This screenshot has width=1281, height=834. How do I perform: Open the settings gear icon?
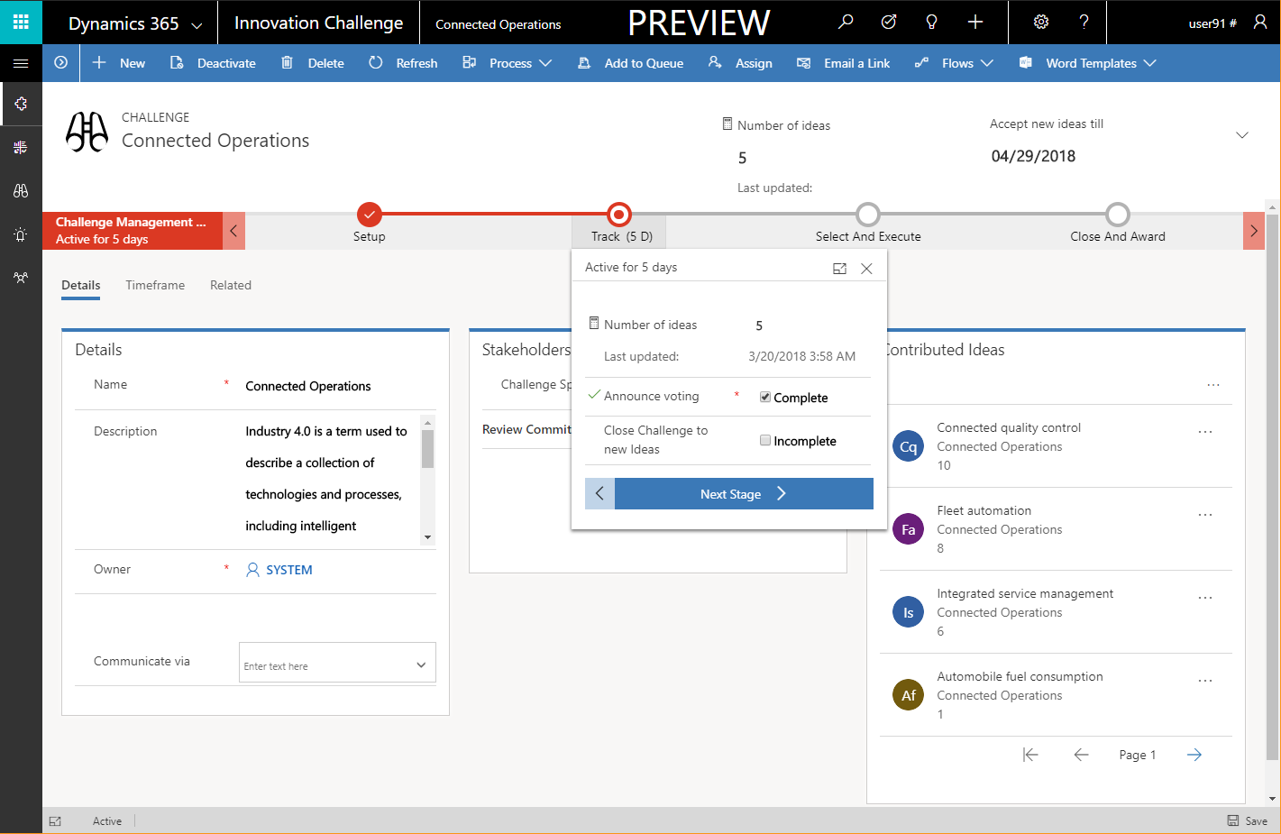(x=1040, y=23)
